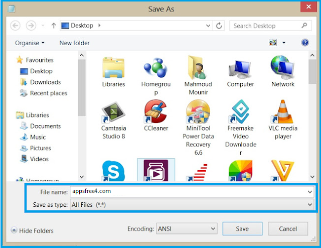Screen dimensions: 321x248
Task: Select the purple jar video app shortcut
Action: point(156,171)
